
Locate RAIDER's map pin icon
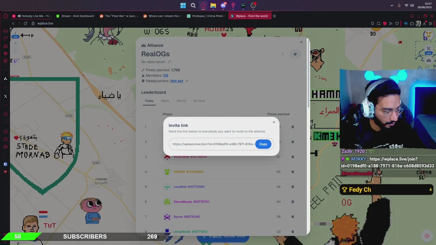click(293, 172)
